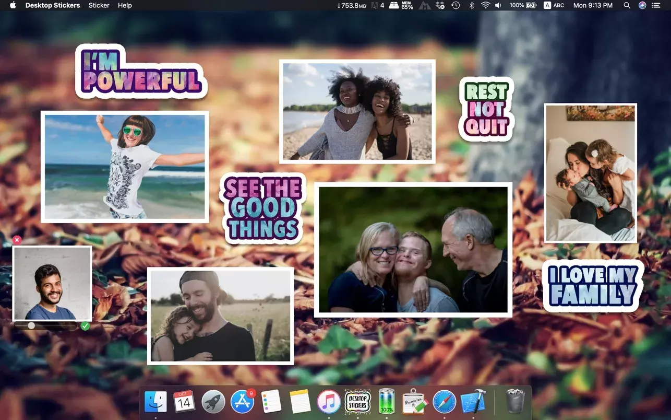Open Launchpad rocket icon in Dock
671x420 pixels.
tap(213, 402)
